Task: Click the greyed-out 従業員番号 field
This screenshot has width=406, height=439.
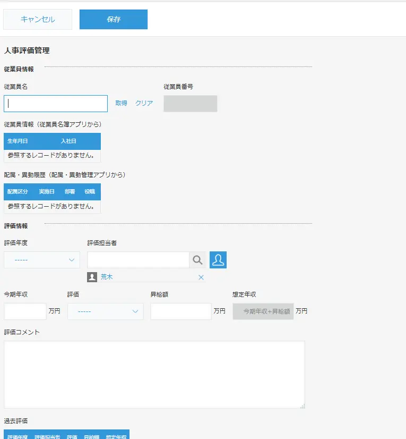Action: click(x=190, y=104)
